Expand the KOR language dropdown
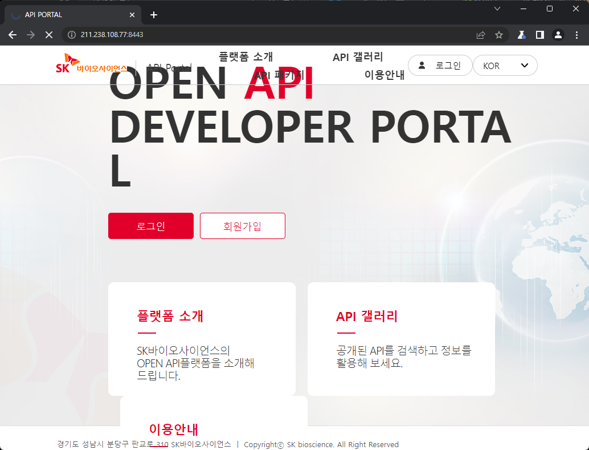Screen dimensions: 589x450 point(505,66)
